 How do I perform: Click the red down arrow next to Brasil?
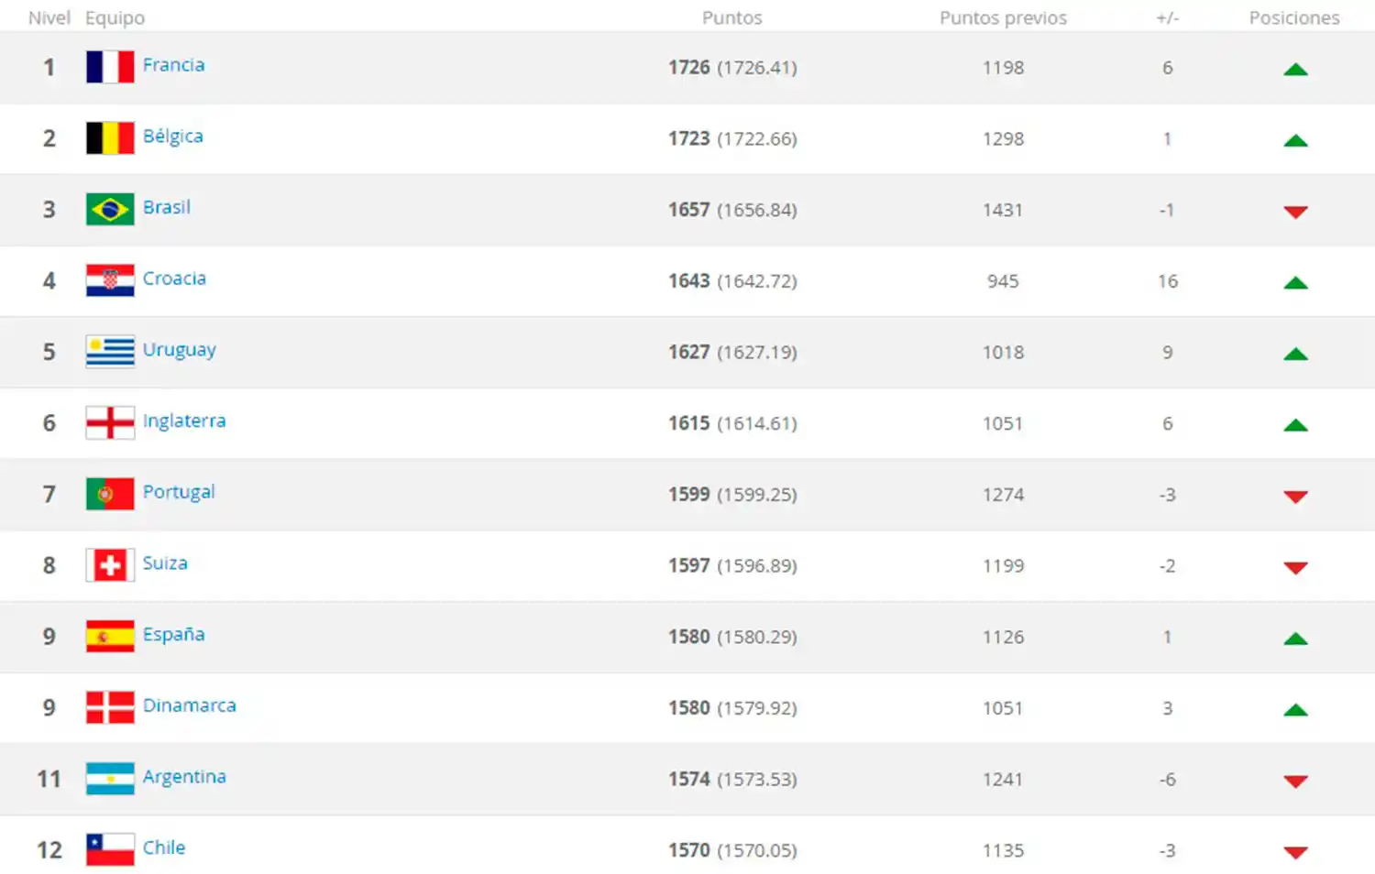1295,212
